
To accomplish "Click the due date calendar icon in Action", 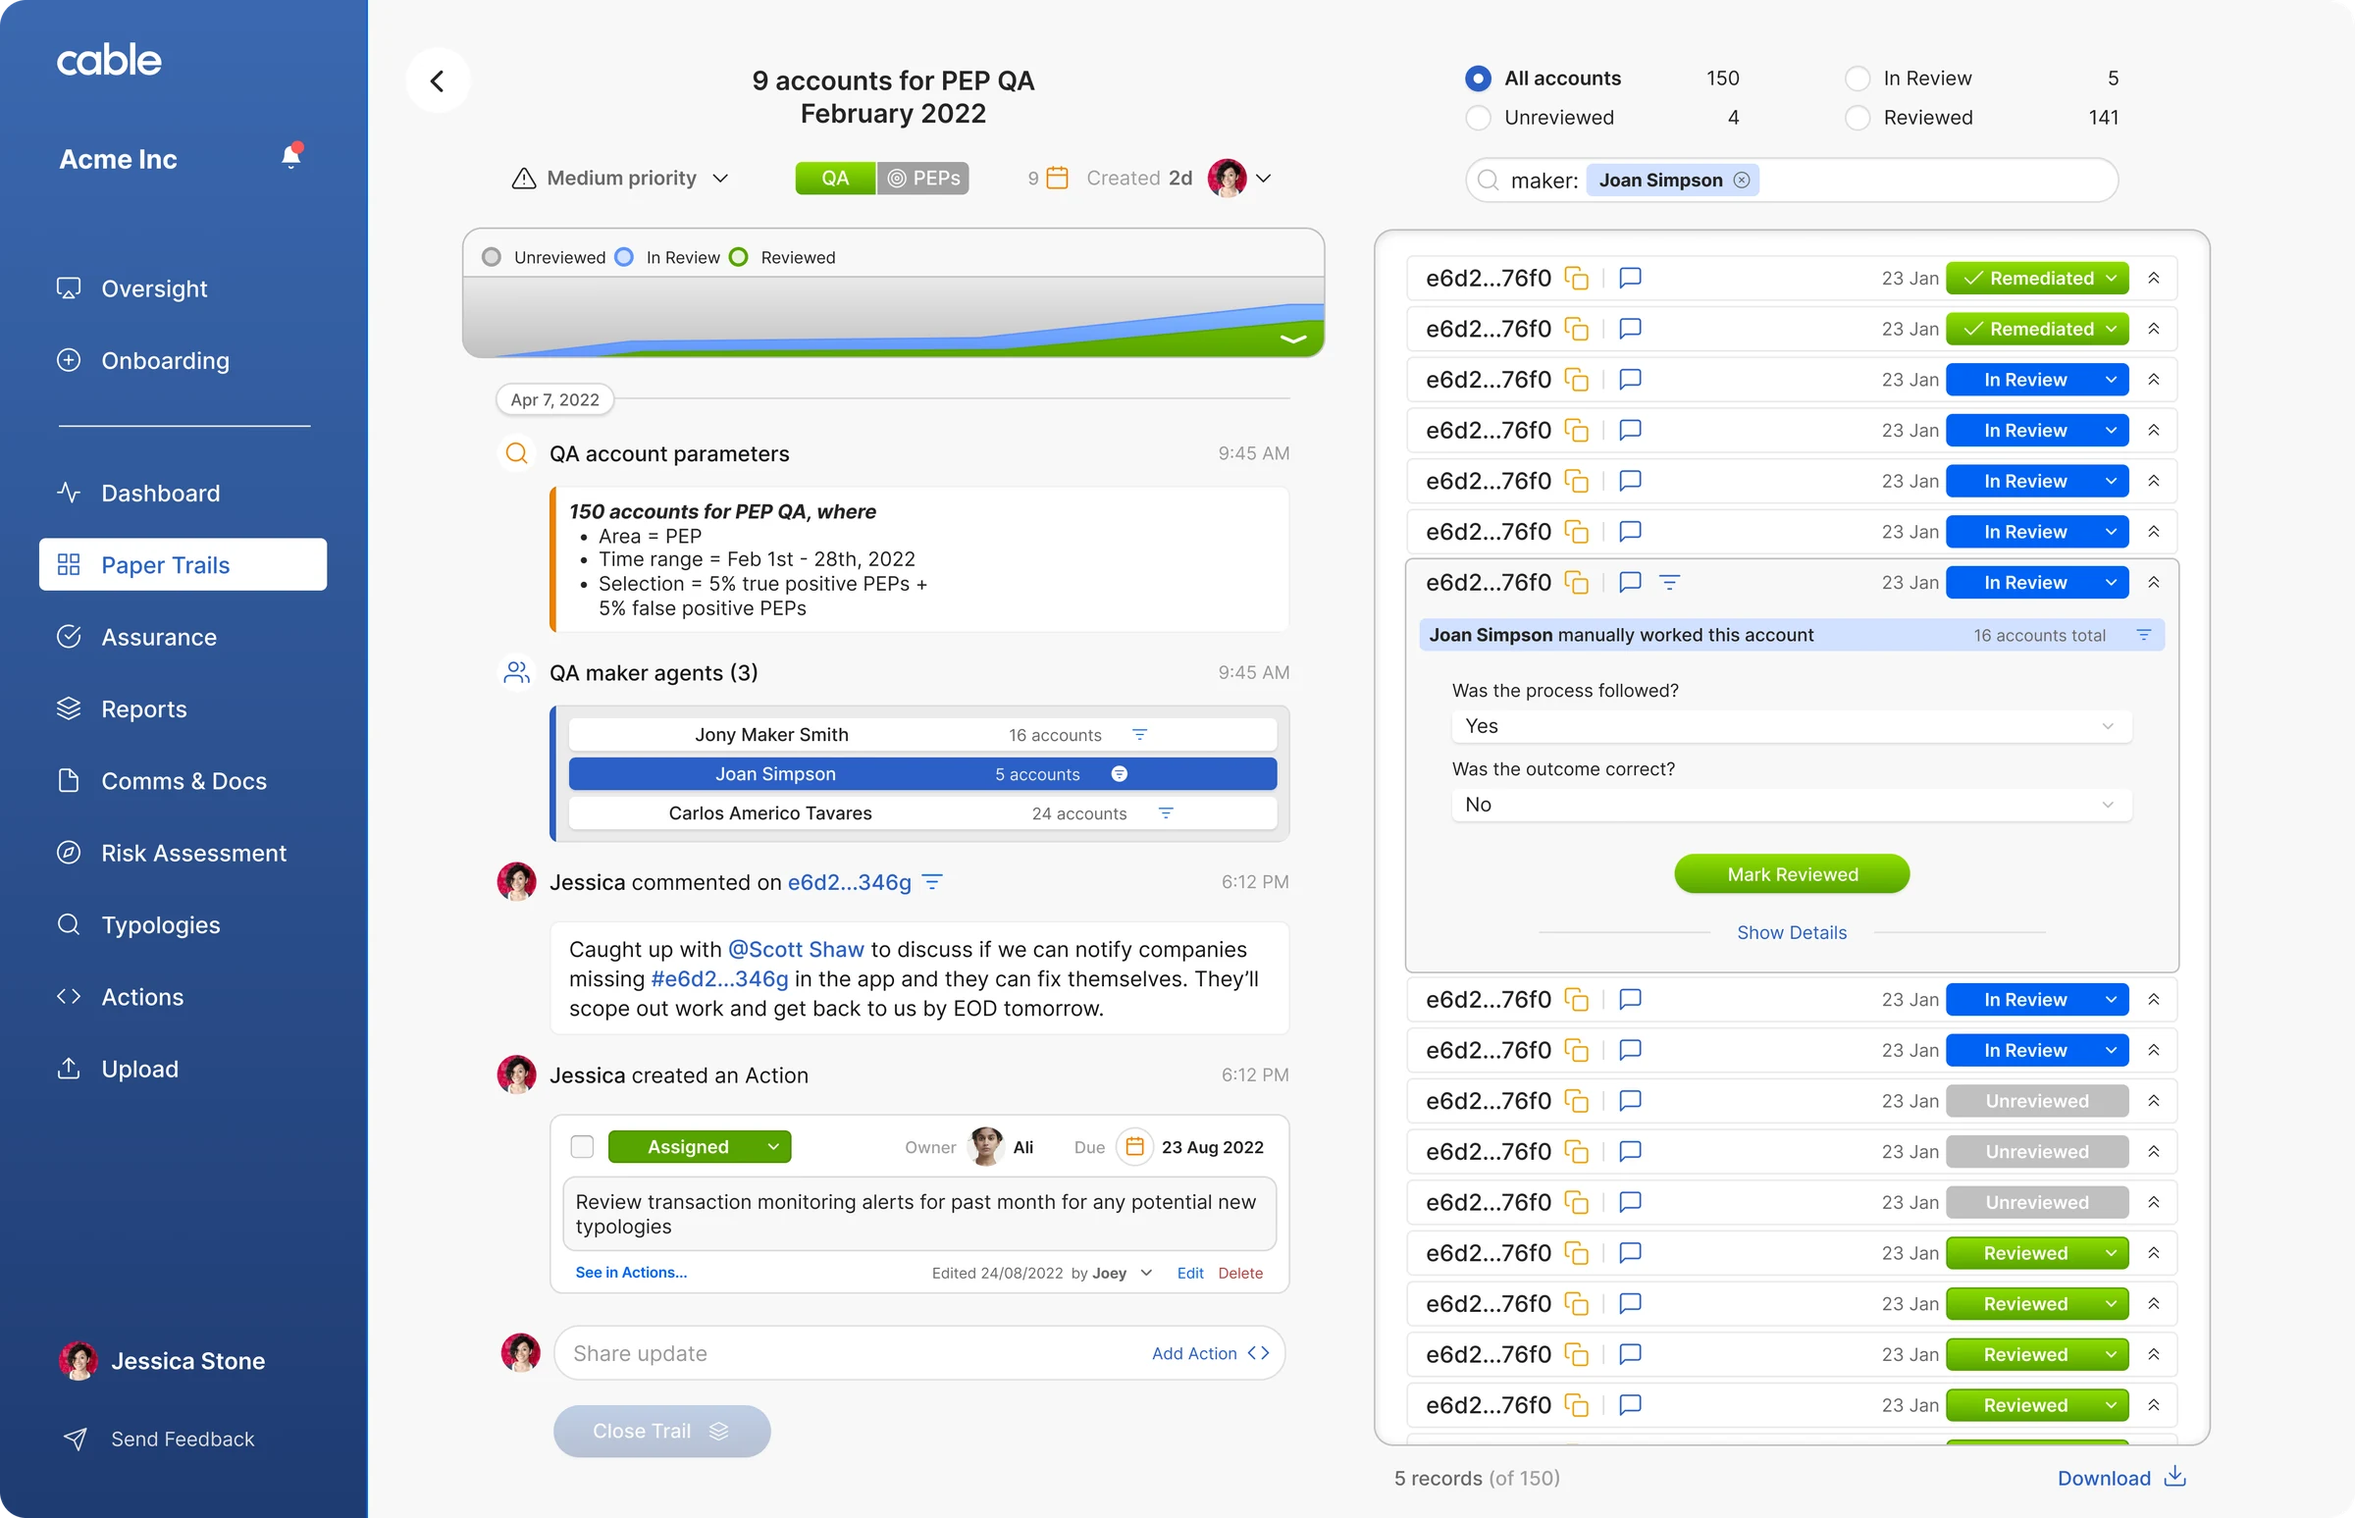I will pos(1134,1147).
